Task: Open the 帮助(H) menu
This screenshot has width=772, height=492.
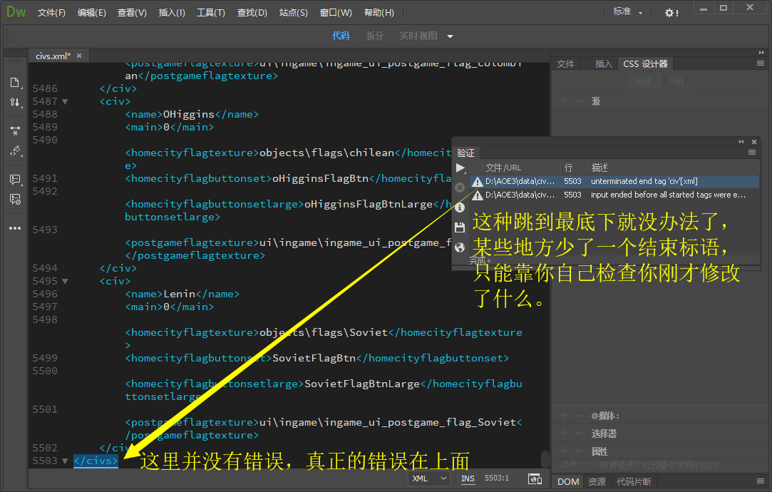Action: coord(379,13)
